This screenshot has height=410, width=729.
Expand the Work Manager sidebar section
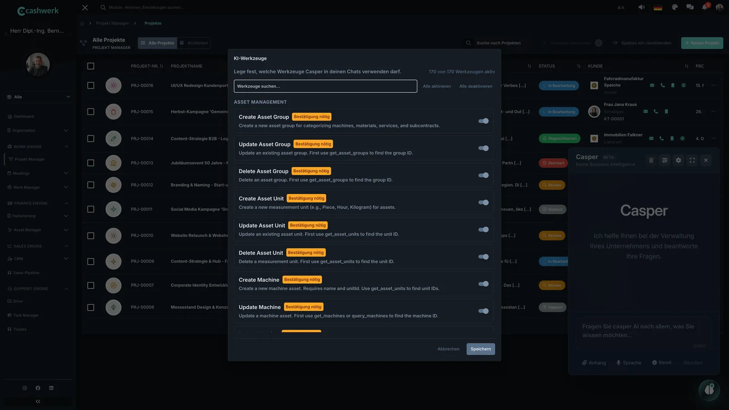(x=38, y=187)
